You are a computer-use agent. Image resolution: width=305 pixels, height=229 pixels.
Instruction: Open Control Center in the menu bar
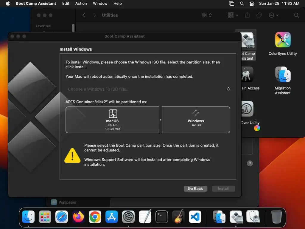coord(251,4)
